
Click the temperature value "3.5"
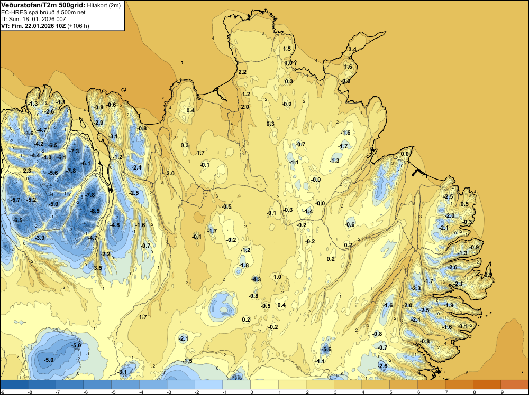click(98, 268)
